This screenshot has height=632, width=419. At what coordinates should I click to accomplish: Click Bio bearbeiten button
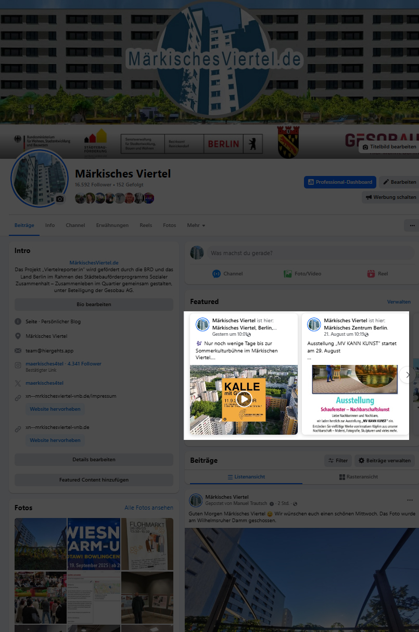coord(94,305)
